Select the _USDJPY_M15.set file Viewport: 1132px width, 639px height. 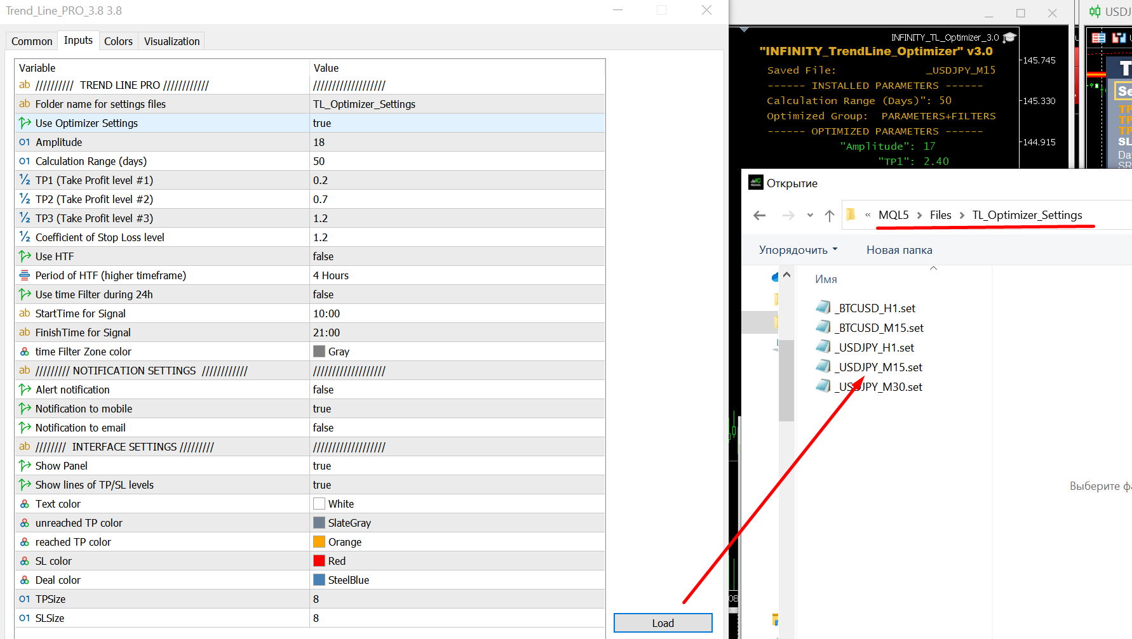tap(869, 367)
